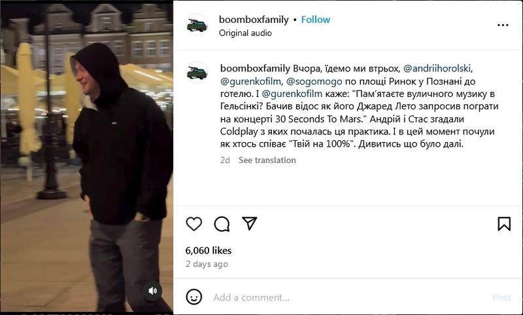This screenshot has height=315, width=523.
Task: Mute the video audio speaker icon
Action: 153,291
